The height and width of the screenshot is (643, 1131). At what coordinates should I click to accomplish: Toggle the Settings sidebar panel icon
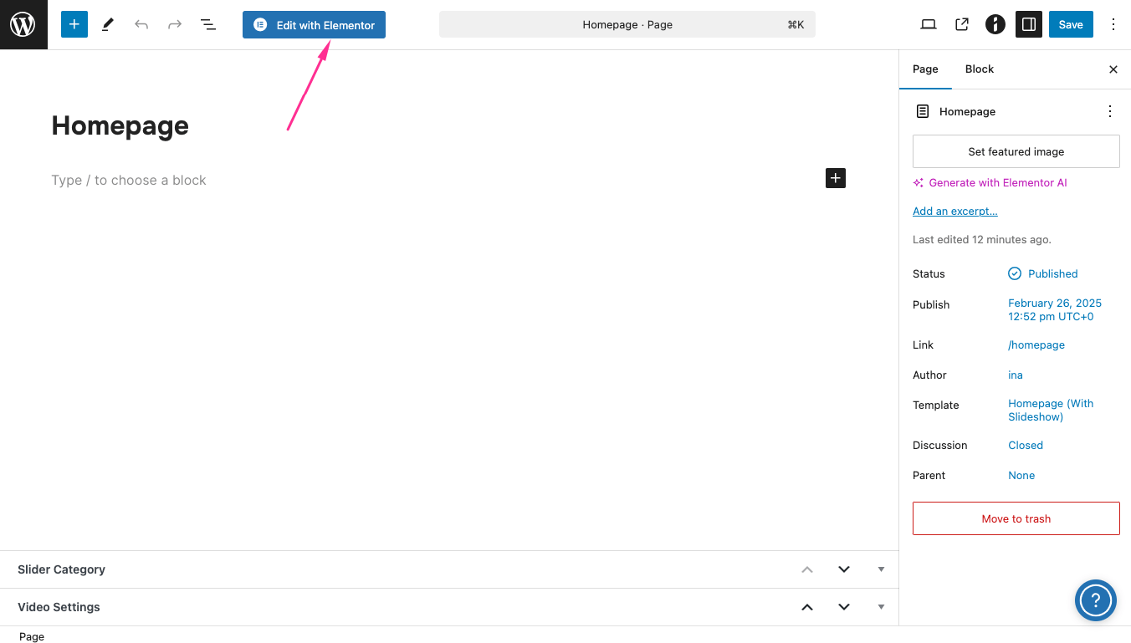coord(1029,25)
